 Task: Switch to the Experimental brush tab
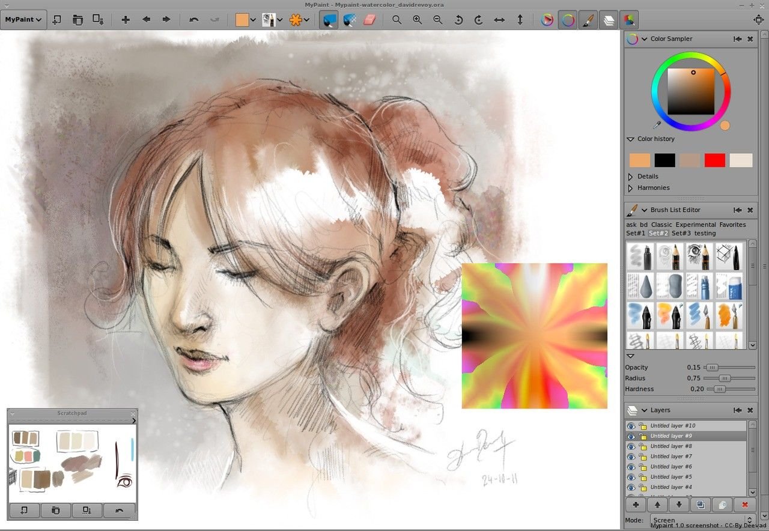(x=695, y=224)
